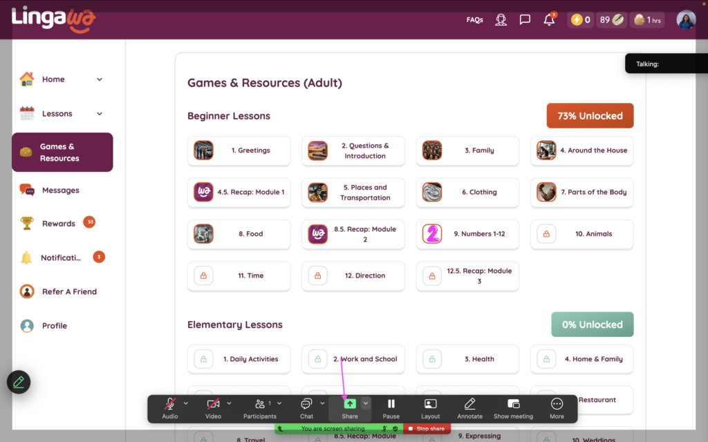This screenshot has height=442, width=708.
Task: Click the green pencil floating button
Action: [19, 382]
